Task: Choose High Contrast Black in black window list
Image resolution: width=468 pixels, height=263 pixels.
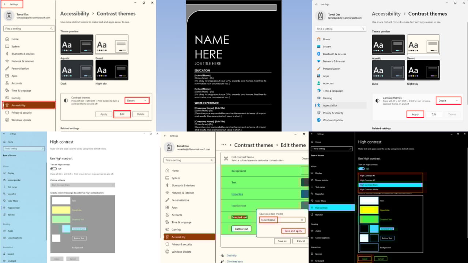Action: (x=390, y=185)
